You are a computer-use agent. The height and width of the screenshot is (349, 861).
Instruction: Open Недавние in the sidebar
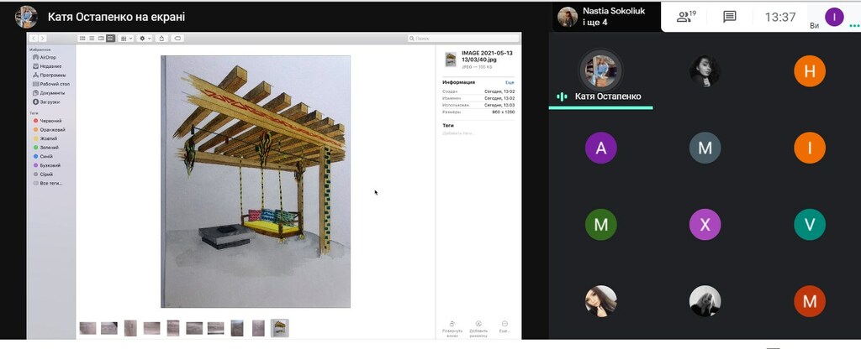(47, 65)
